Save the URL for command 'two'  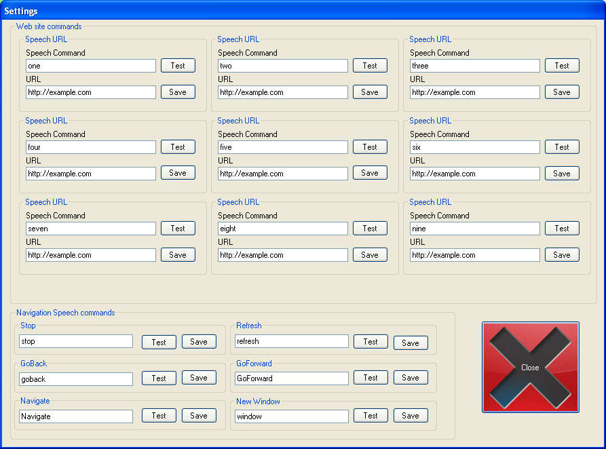point(370,92)
